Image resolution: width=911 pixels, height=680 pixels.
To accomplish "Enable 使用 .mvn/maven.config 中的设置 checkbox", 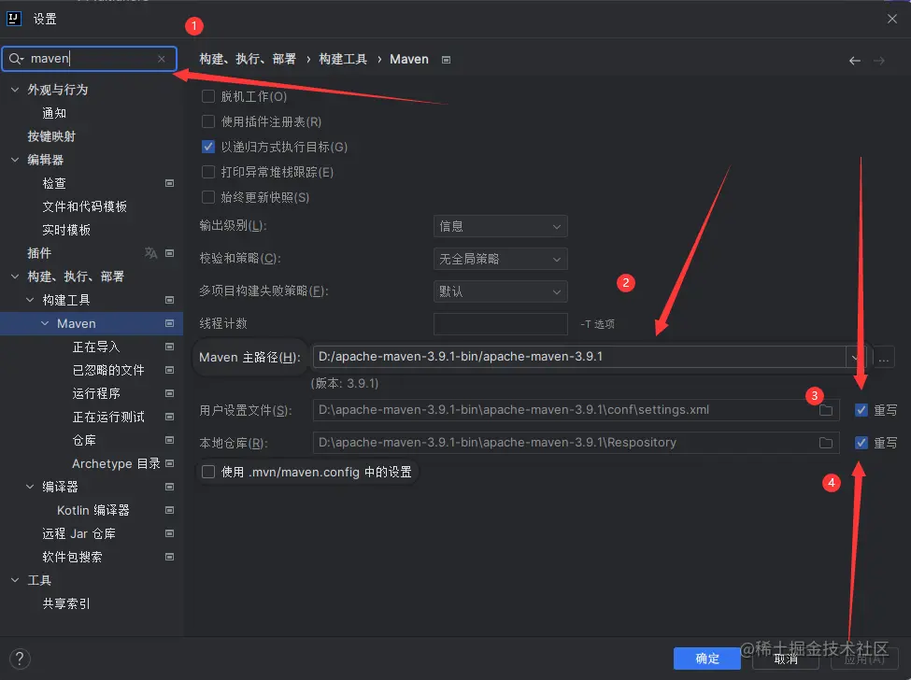I will pyautogui.click(x=208, y=472).
